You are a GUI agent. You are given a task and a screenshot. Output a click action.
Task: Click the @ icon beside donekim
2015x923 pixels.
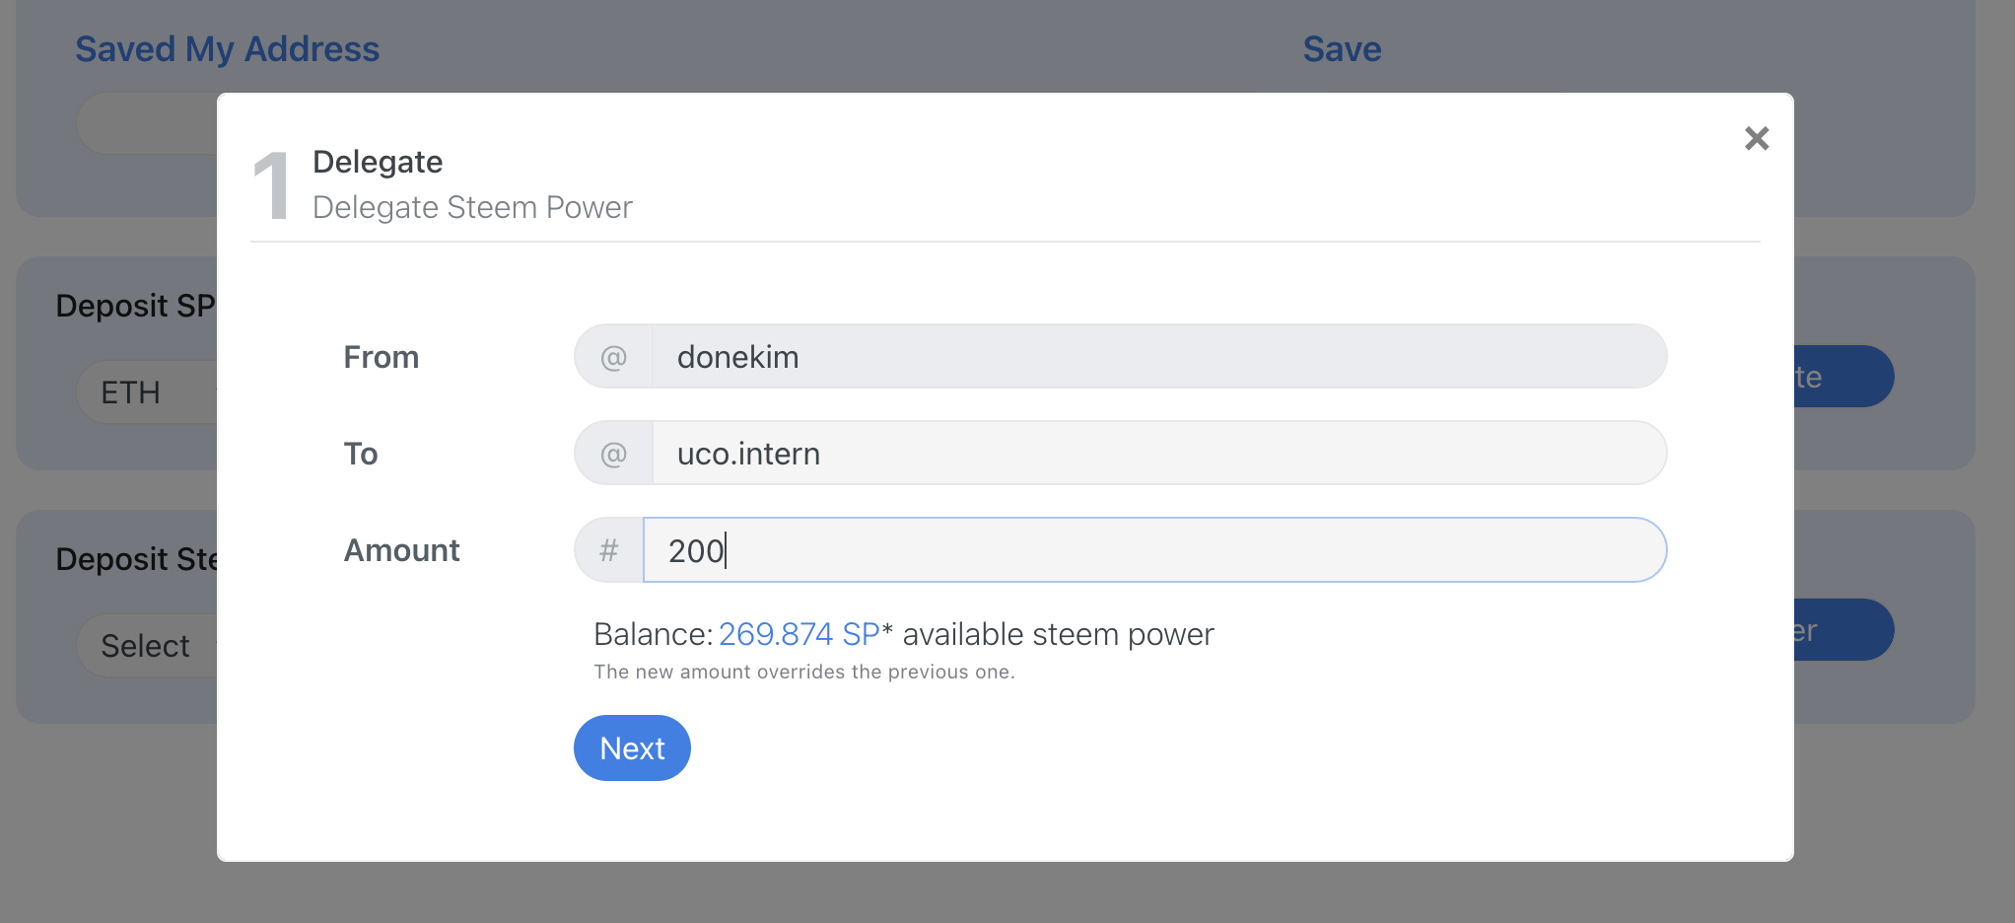pyautogui.click(x=613, y=357)
